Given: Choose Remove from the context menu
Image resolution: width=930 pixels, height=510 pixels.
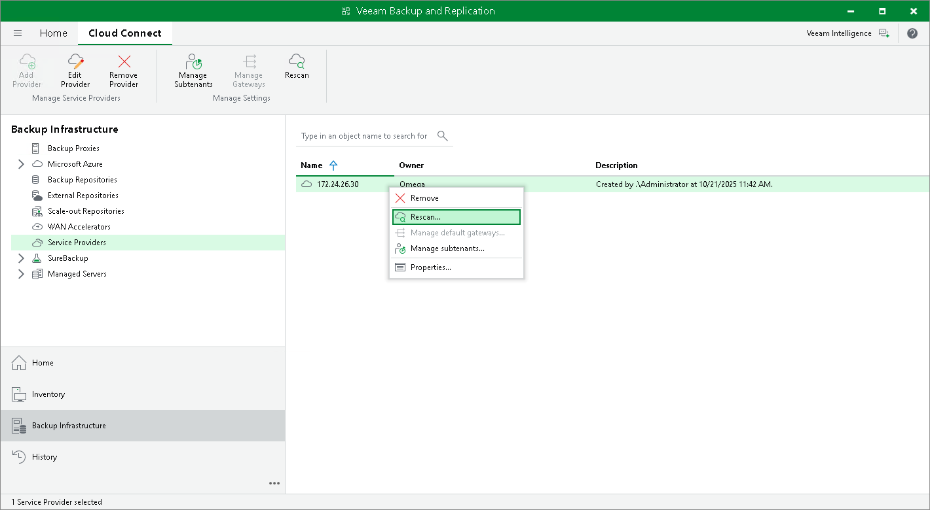Looking at the screenshot, I should pos(456,198).
